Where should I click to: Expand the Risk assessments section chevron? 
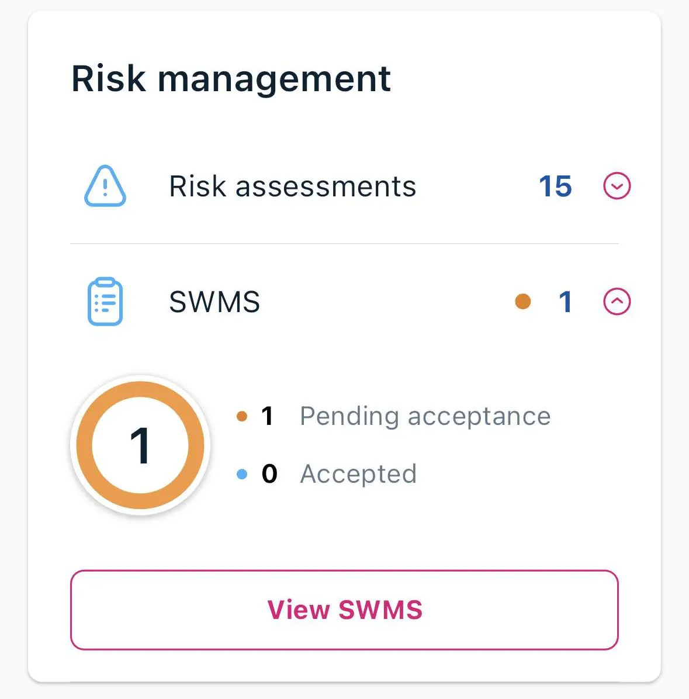[617, 186]
